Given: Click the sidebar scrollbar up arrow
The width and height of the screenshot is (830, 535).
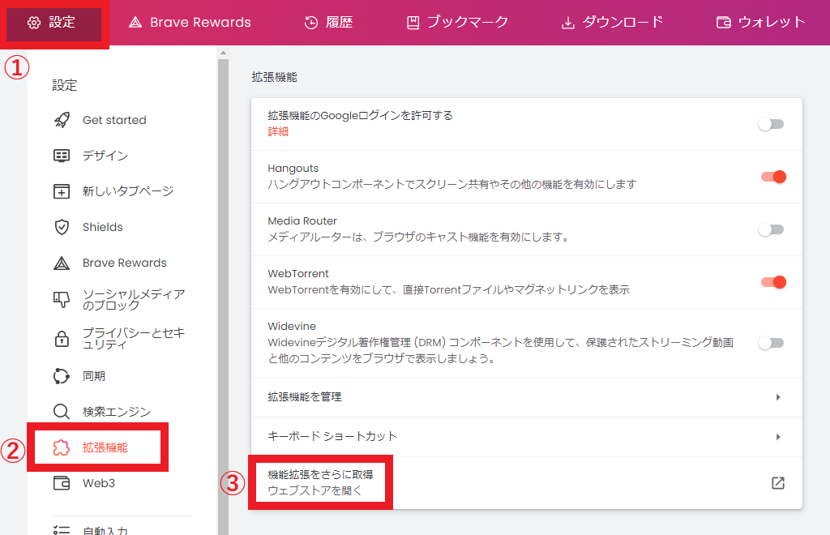Looking at the screenshot, I should 223,53.
